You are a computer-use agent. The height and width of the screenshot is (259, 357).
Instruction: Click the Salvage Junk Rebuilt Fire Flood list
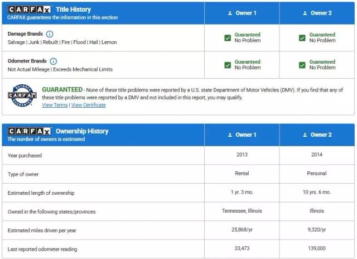[62, 42]
